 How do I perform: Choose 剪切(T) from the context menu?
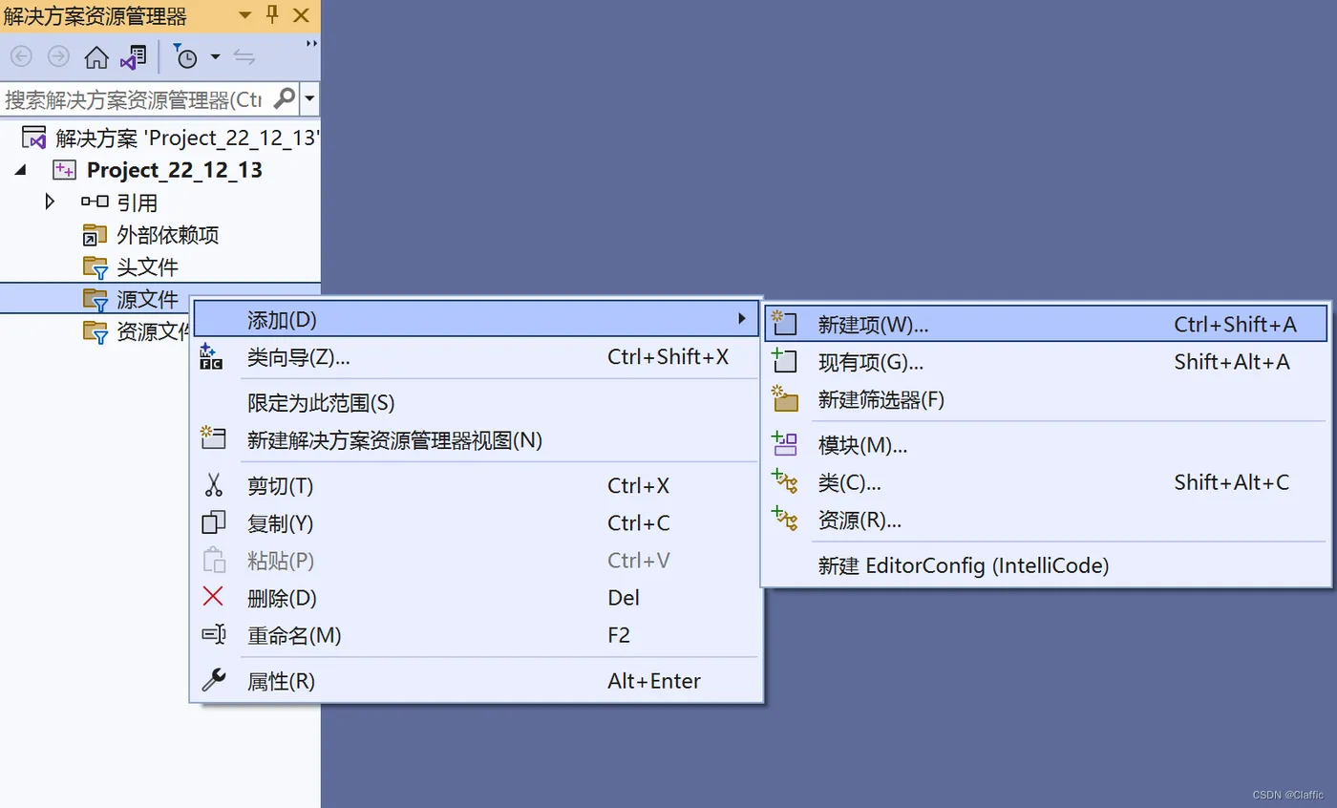tap(477, 486)
